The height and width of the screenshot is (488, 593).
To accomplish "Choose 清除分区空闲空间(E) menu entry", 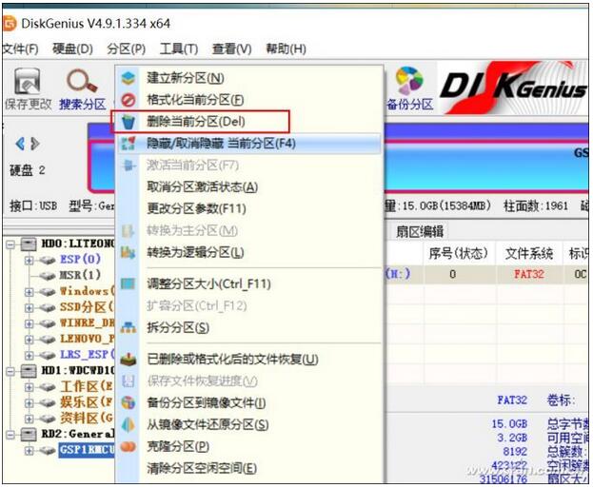I will [249, 468].
